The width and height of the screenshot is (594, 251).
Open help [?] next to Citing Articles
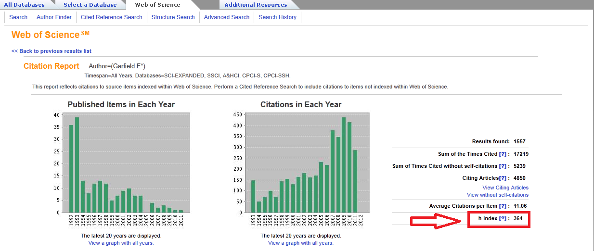pyautogui.click(x=503, y=178)
